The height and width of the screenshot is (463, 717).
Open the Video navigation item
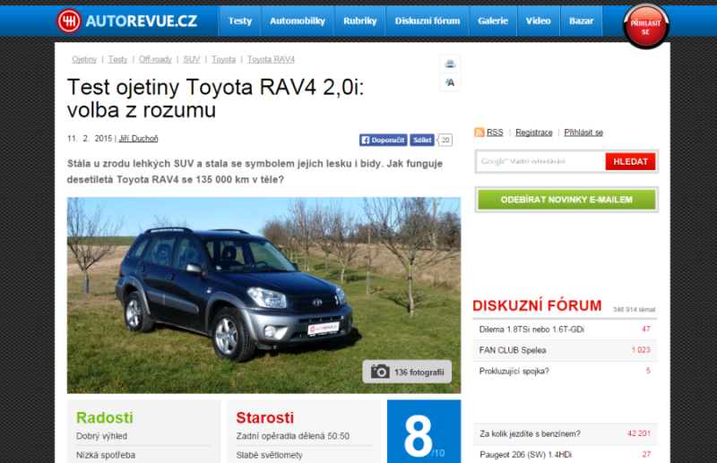[x=539, y=21]
